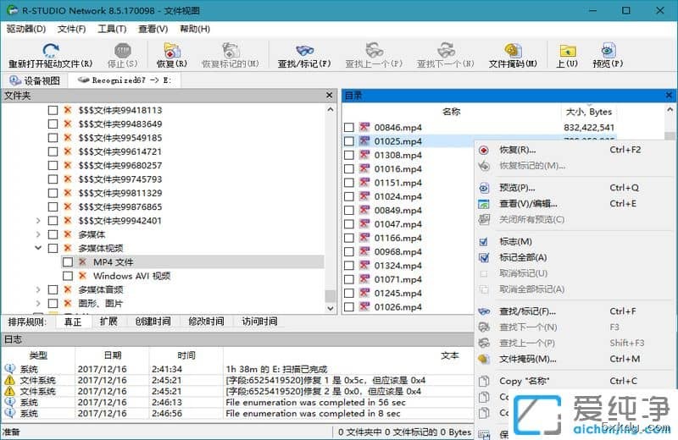Click the 查看(V)/编辑 icon in the context menu
Screen dimensions: 678x440
pos(484,204)
